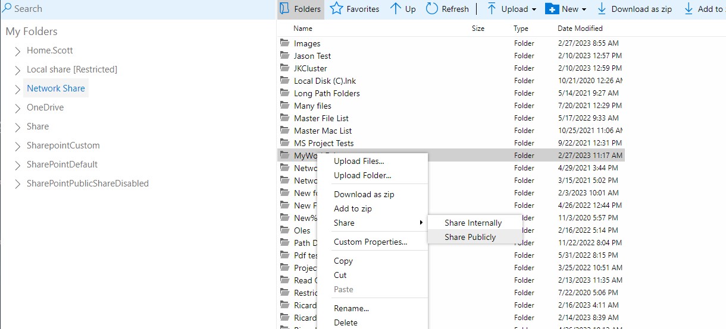Click the Folders toolbar icon
The width and height of the screenshot is (726, 329).
tap(286, 9)
